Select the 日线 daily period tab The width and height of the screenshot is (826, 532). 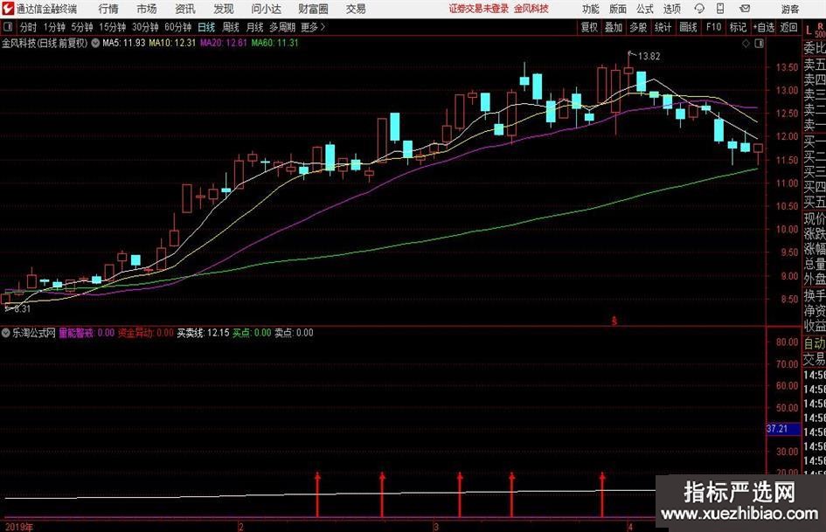pyautogui.click(x=206, y=27)
